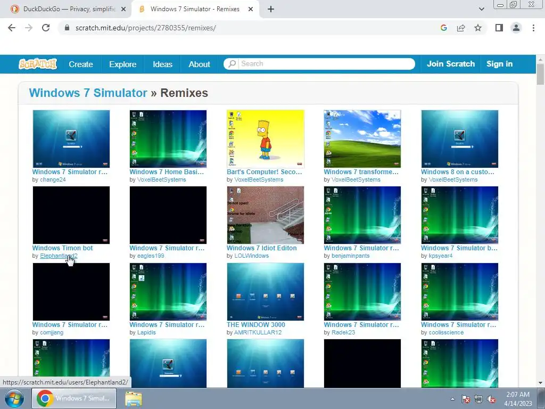Go back with the browser back arrow
This screenshot has width=545, height=409.
click(12, 28)
